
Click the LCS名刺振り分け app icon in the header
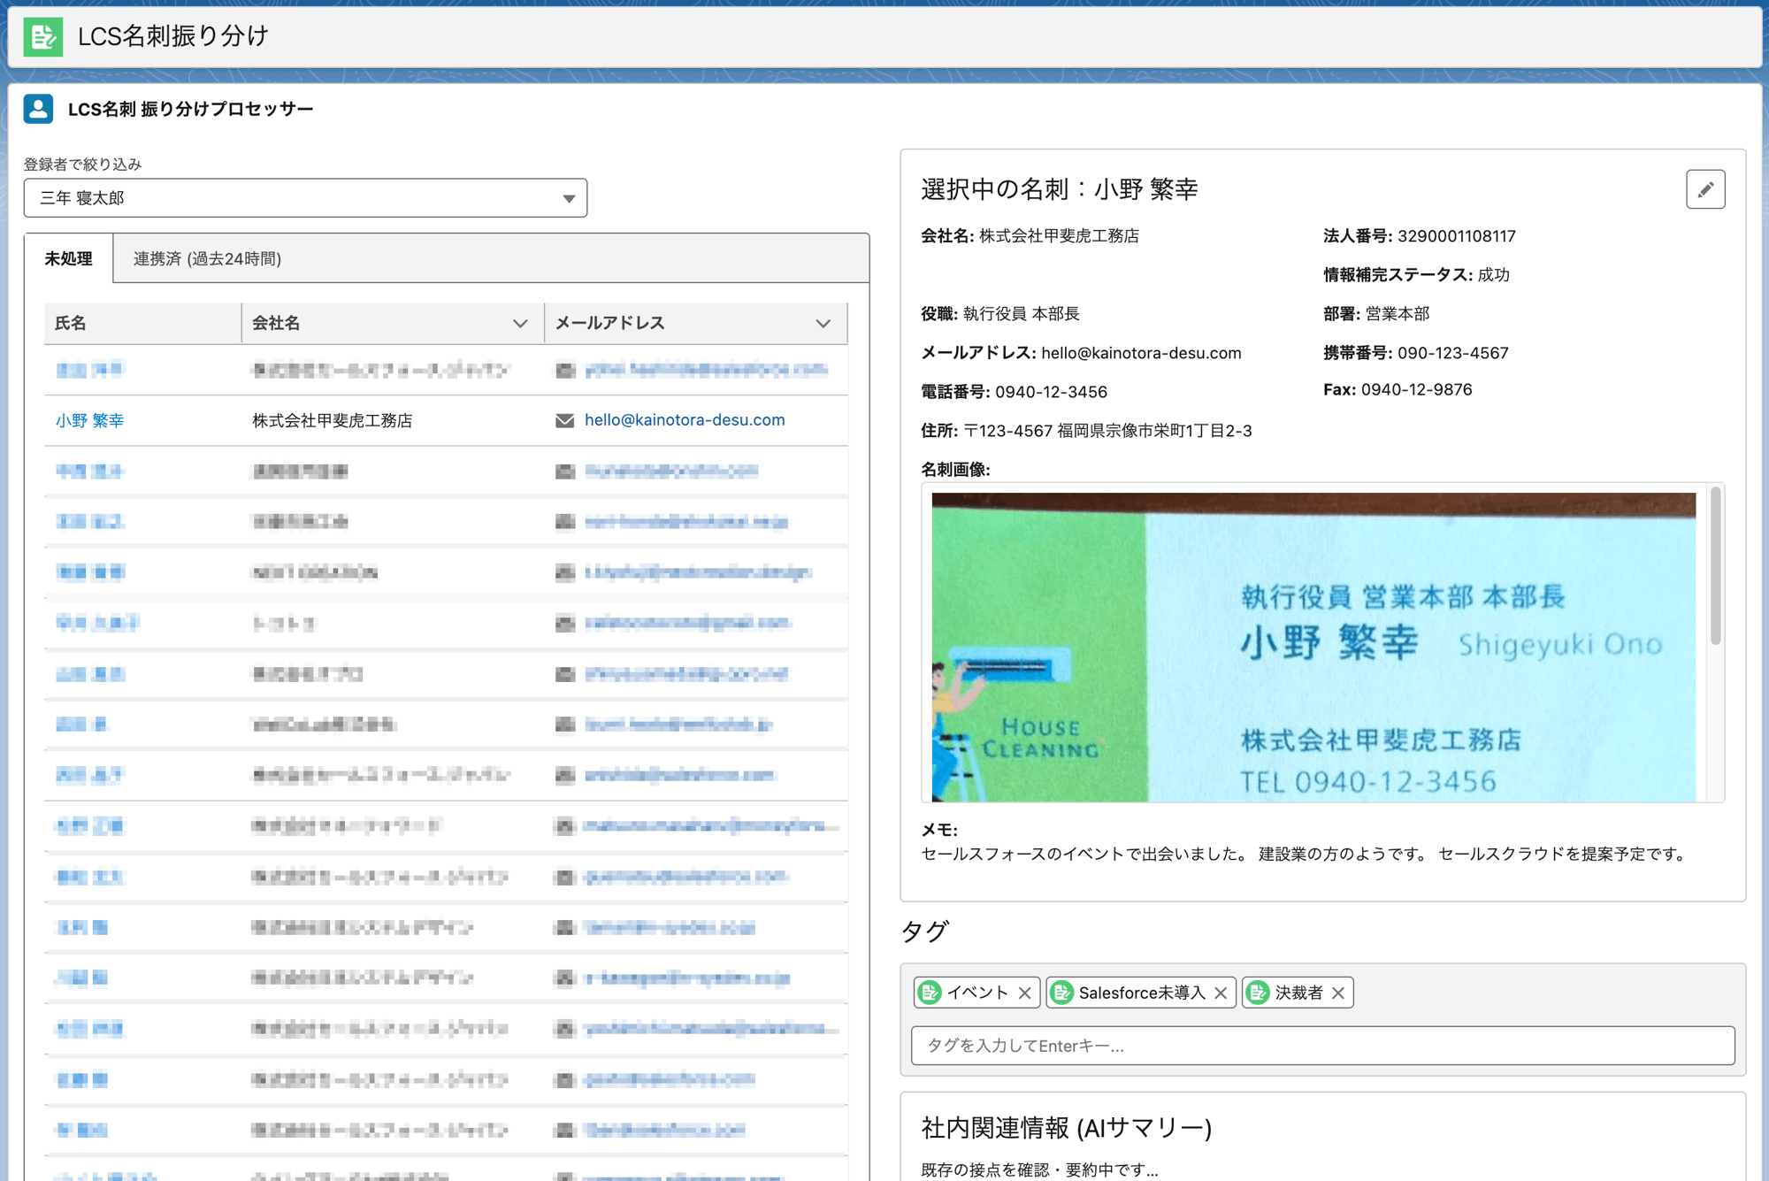42,38
